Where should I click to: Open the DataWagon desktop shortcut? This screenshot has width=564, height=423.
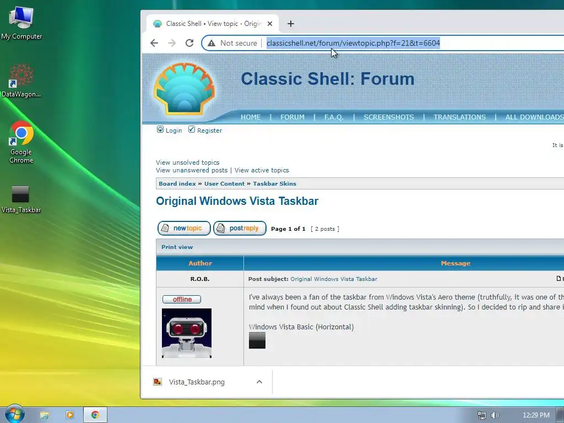click(x=21, y=80)
